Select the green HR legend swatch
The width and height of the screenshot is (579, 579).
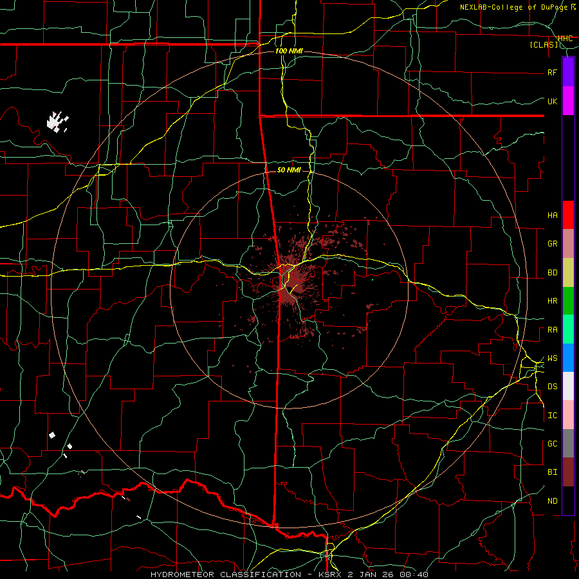click(568, 300)
